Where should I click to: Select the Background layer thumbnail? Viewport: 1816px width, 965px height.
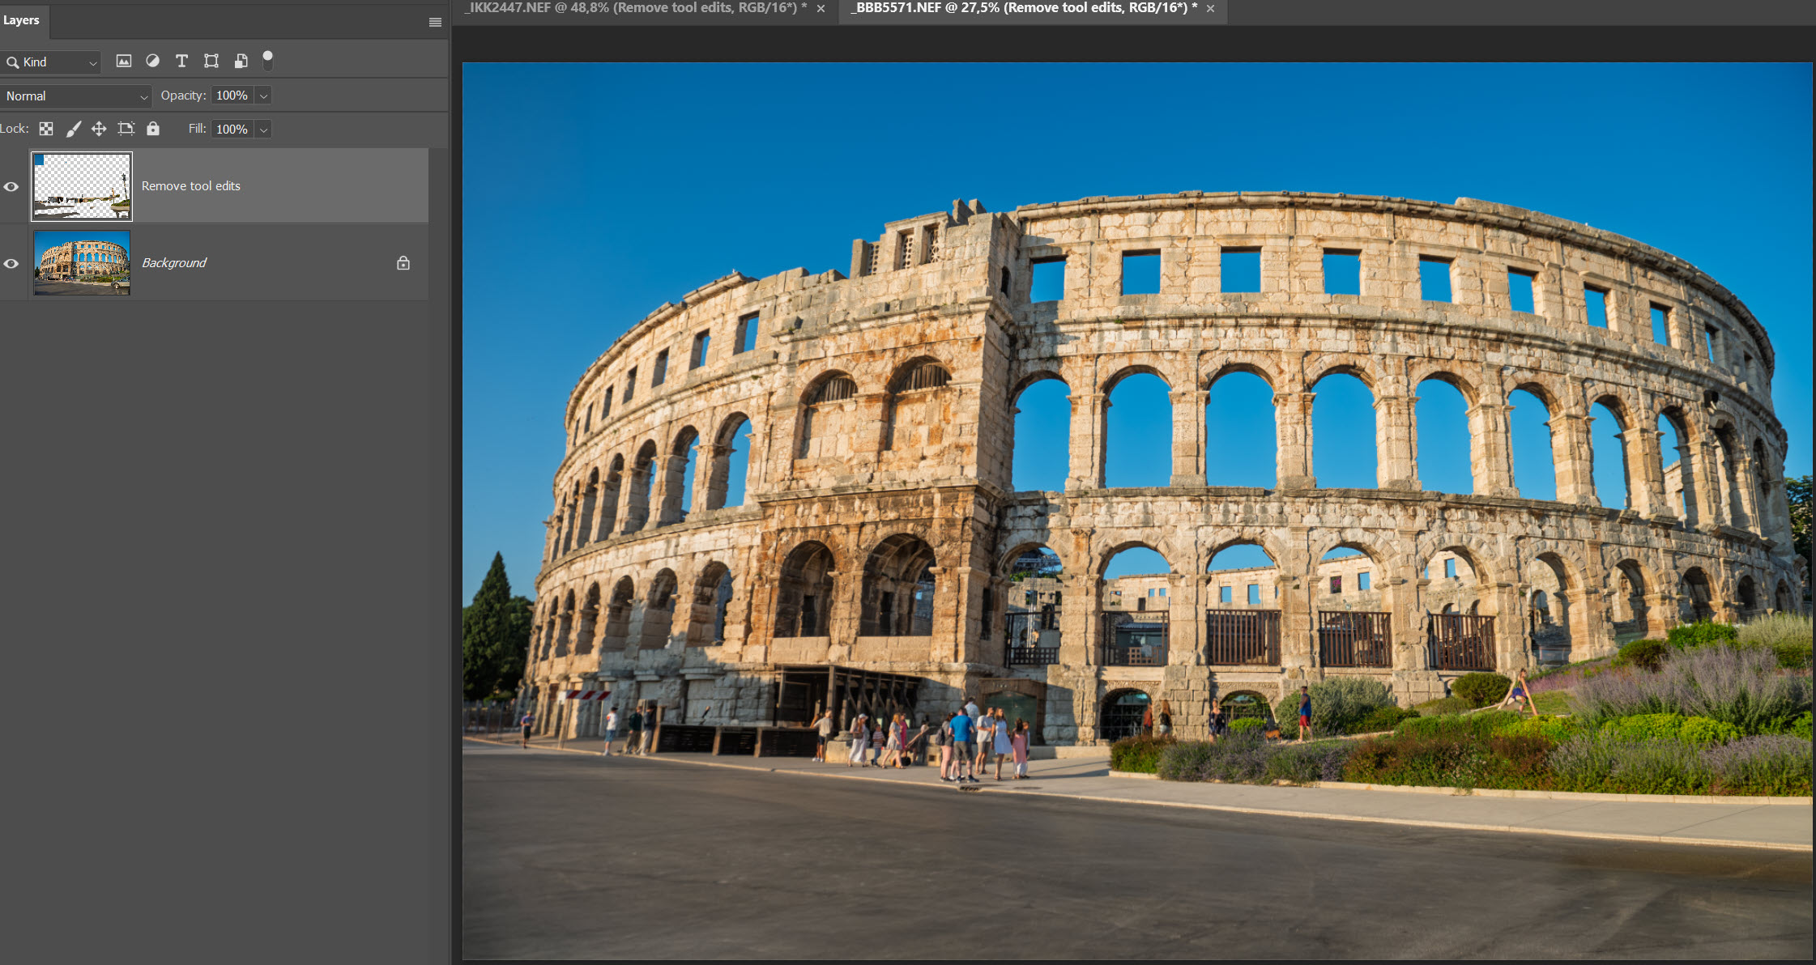pos(82,263)
